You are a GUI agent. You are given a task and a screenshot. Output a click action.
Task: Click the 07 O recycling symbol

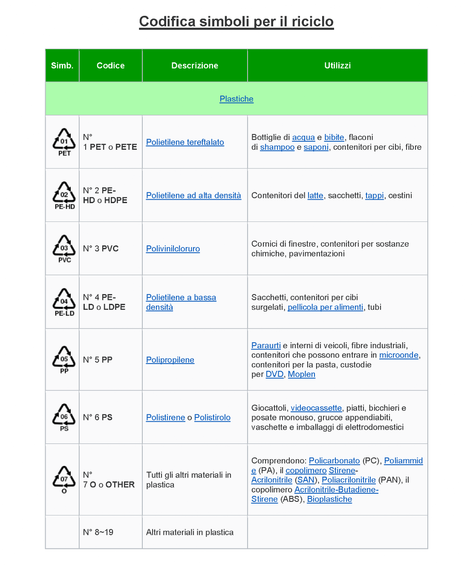pyautogui.click(x=64, y=480)
